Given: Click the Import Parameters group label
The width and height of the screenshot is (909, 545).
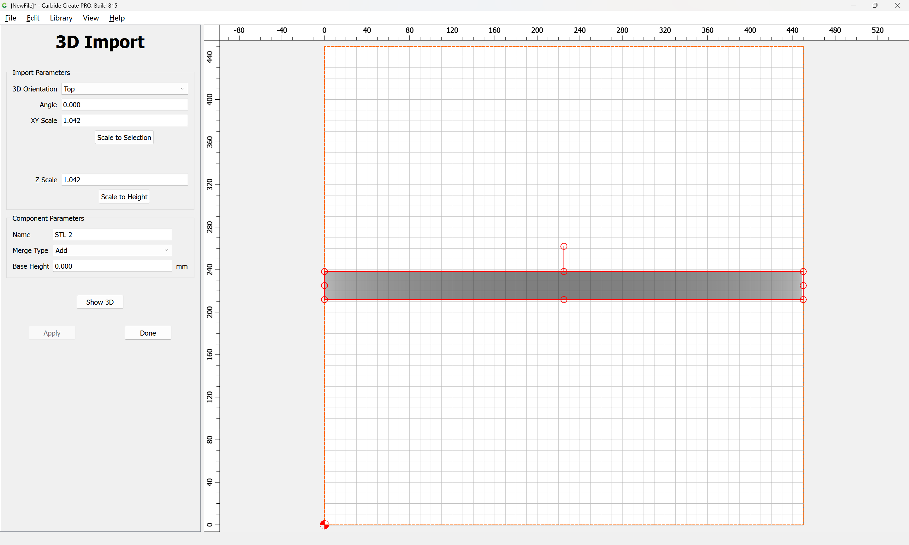Looking at the screenshot, I should tap(41, 73).
